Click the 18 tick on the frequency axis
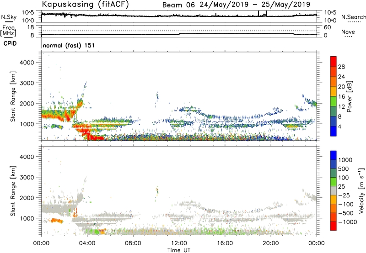Screen dimensions: 366x253 [x=31, y=27]
